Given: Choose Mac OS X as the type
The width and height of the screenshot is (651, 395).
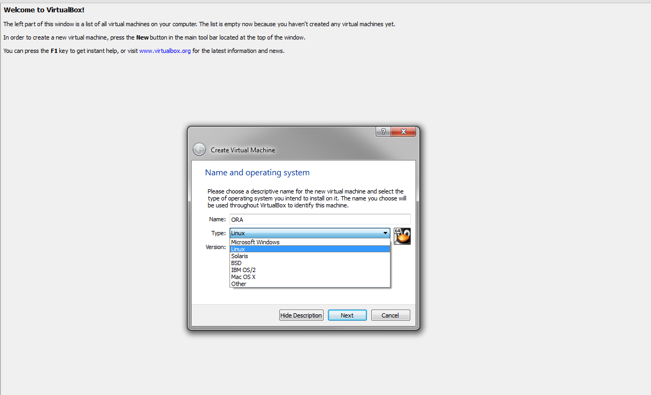Looking at the screenshot, I should point(310,277).
